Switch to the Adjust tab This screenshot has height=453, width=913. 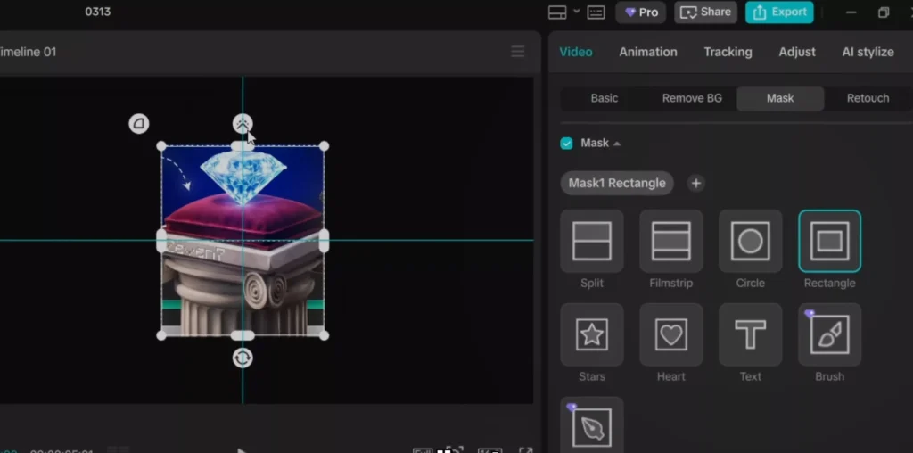[x=797, y=52]
